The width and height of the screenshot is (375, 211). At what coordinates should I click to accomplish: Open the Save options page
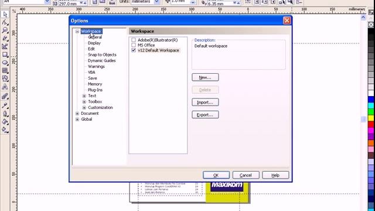(93, 78)
